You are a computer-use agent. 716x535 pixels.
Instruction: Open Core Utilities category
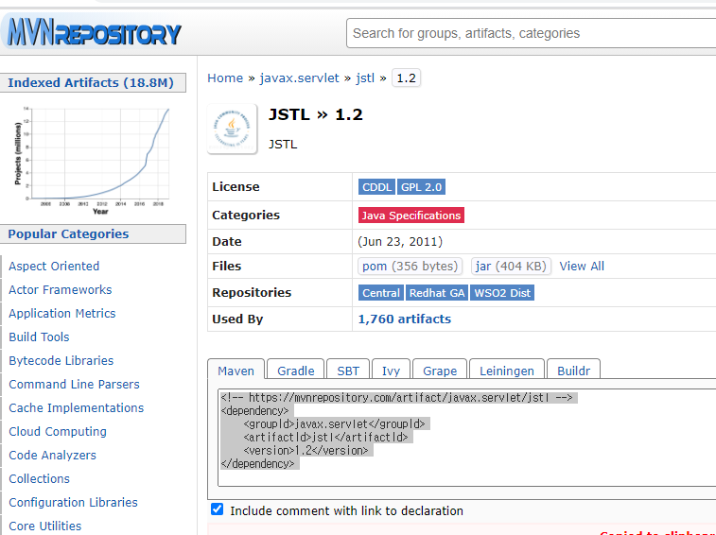click(x=44, y=526)
